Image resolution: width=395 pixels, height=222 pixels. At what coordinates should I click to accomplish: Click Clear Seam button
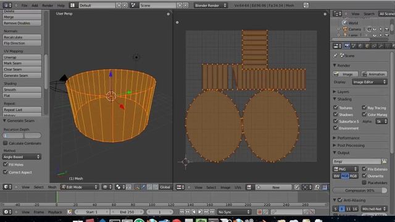click(22, 69)
